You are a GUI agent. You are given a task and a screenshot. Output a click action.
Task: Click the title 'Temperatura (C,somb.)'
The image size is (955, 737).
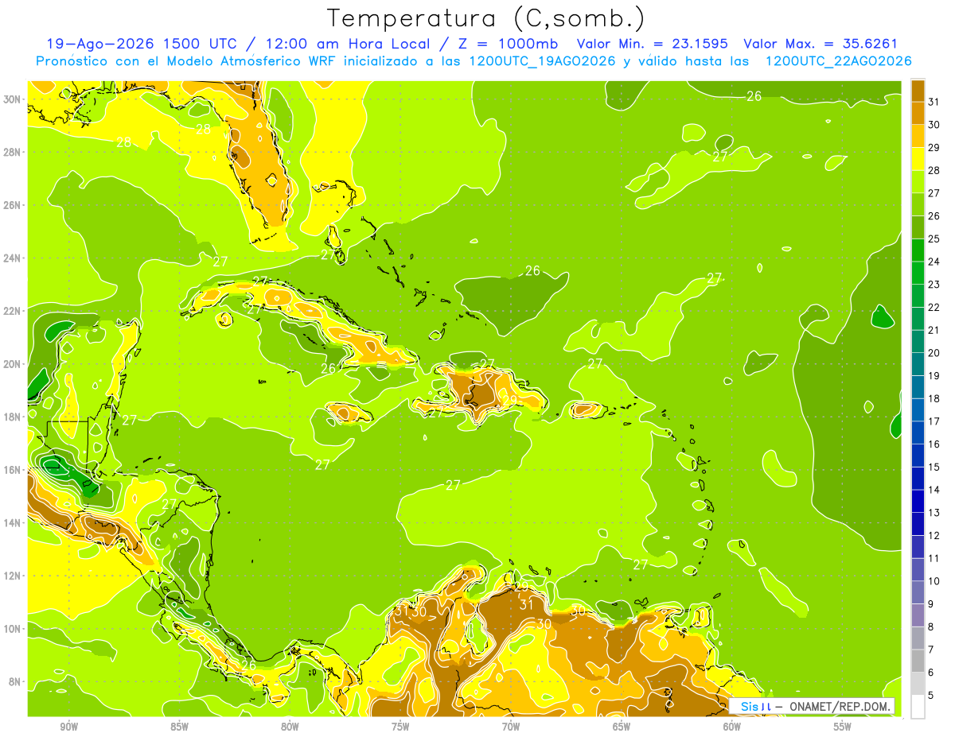pyautogui.click(x=486, y=18)
